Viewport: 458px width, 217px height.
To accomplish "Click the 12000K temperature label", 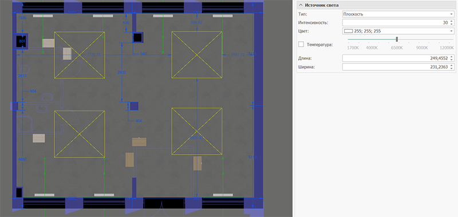I will [447, 48].
